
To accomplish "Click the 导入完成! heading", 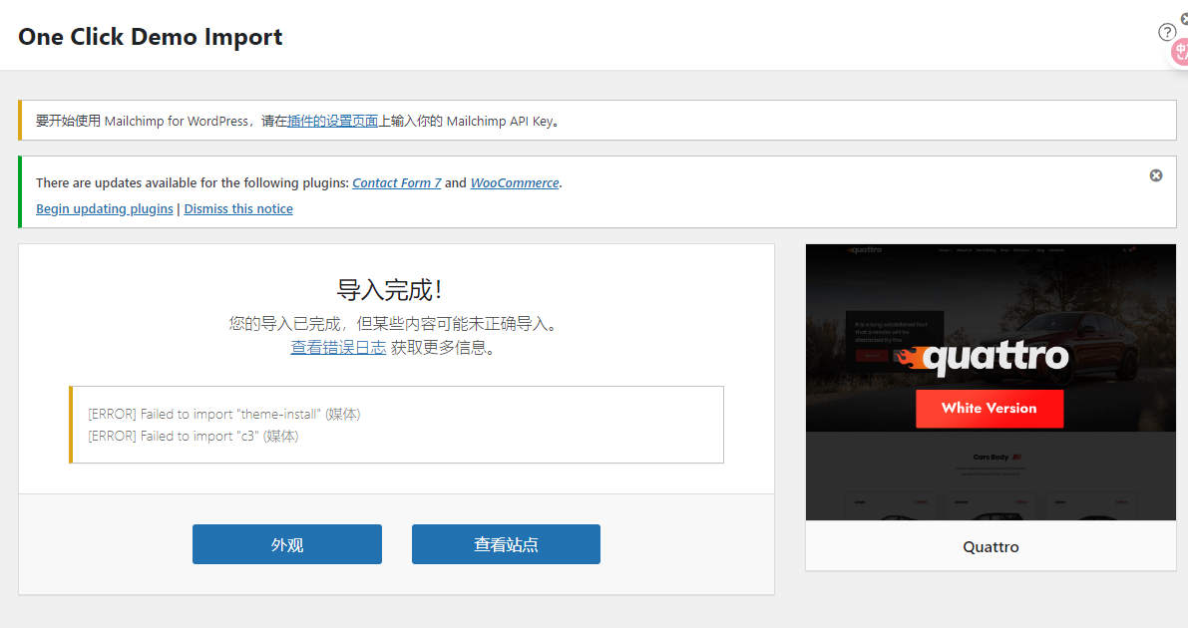I will [x=389, y=289].
